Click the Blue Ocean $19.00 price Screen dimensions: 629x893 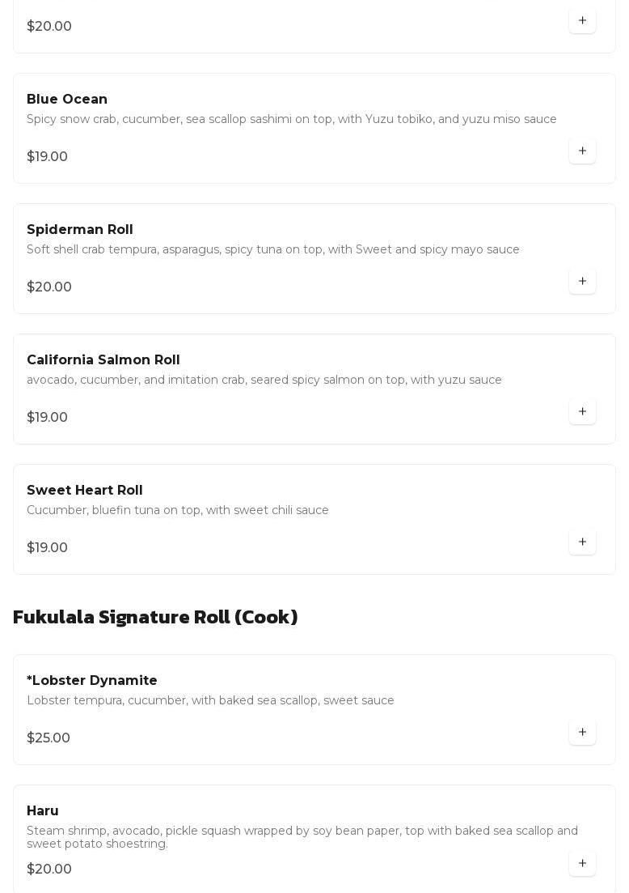pos(47,156)
